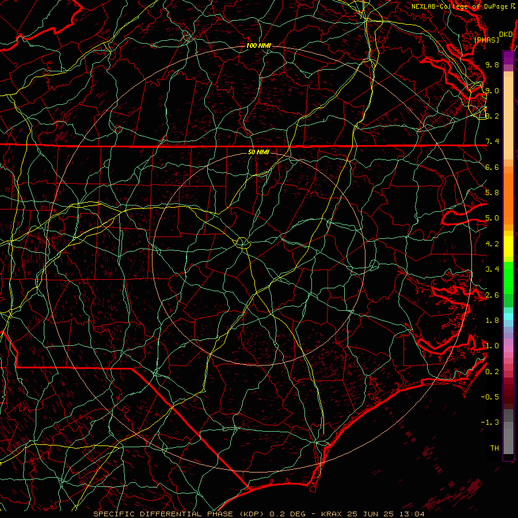
Task: Select the 6.6 value on color scale
Action: pyautogui.click(x=492, y=167)
